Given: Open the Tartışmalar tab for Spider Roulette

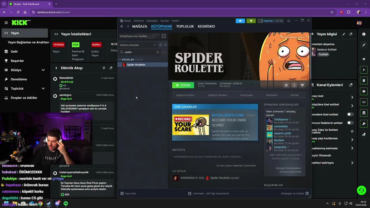Looking at the screenshot, I should point(247,95).
